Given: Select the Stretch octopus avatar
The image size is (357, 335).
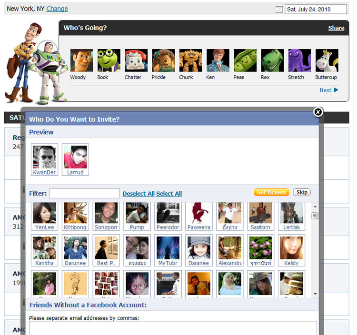Looking at the screenshot, I should pyautogui.click(x=299, y=60).
